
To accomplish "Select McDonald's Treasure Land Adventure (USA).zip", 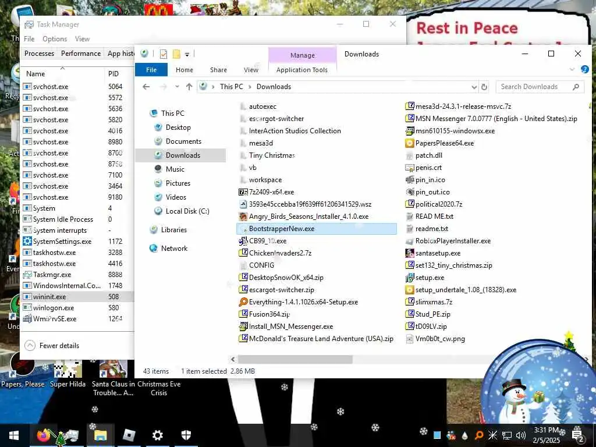I will (x=321, y=339).
